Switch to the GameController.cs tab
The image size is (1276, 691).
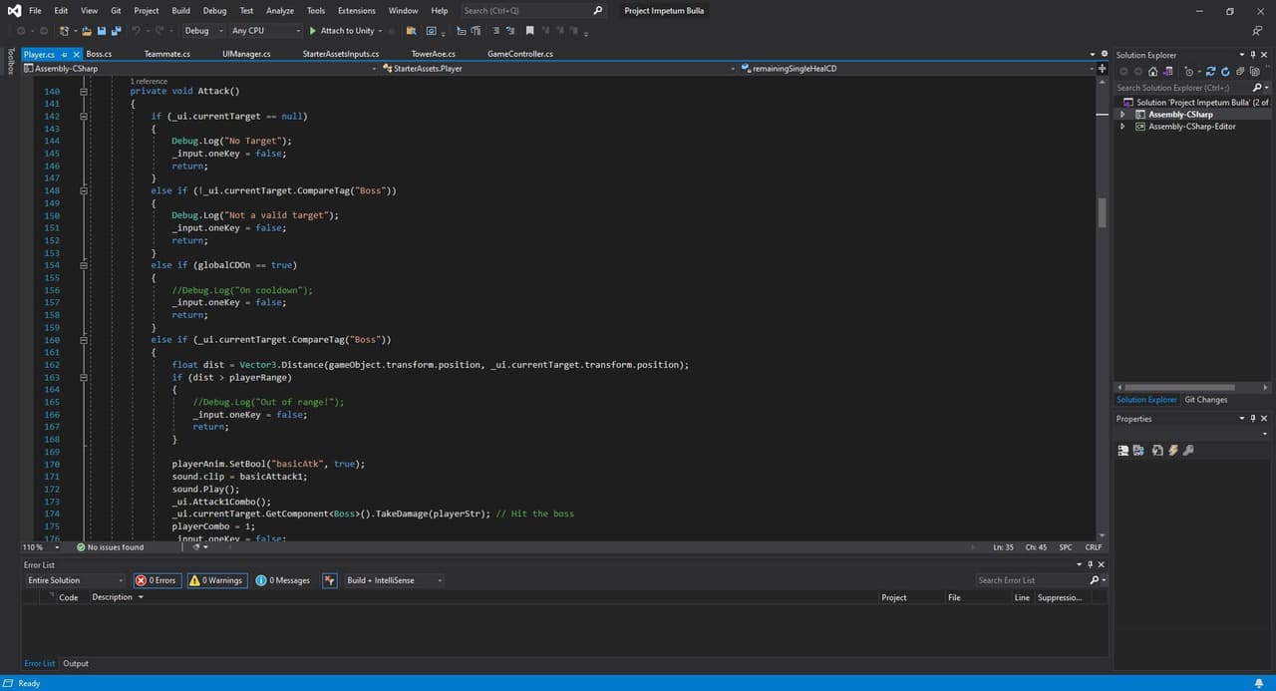(x=520, y=54)
